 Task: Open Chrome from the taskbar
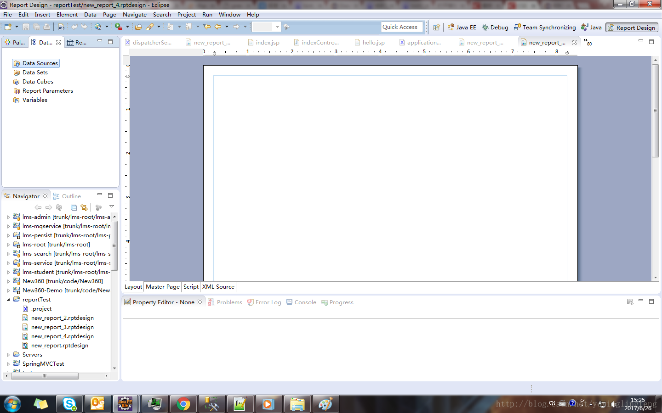tap(183, 404)
